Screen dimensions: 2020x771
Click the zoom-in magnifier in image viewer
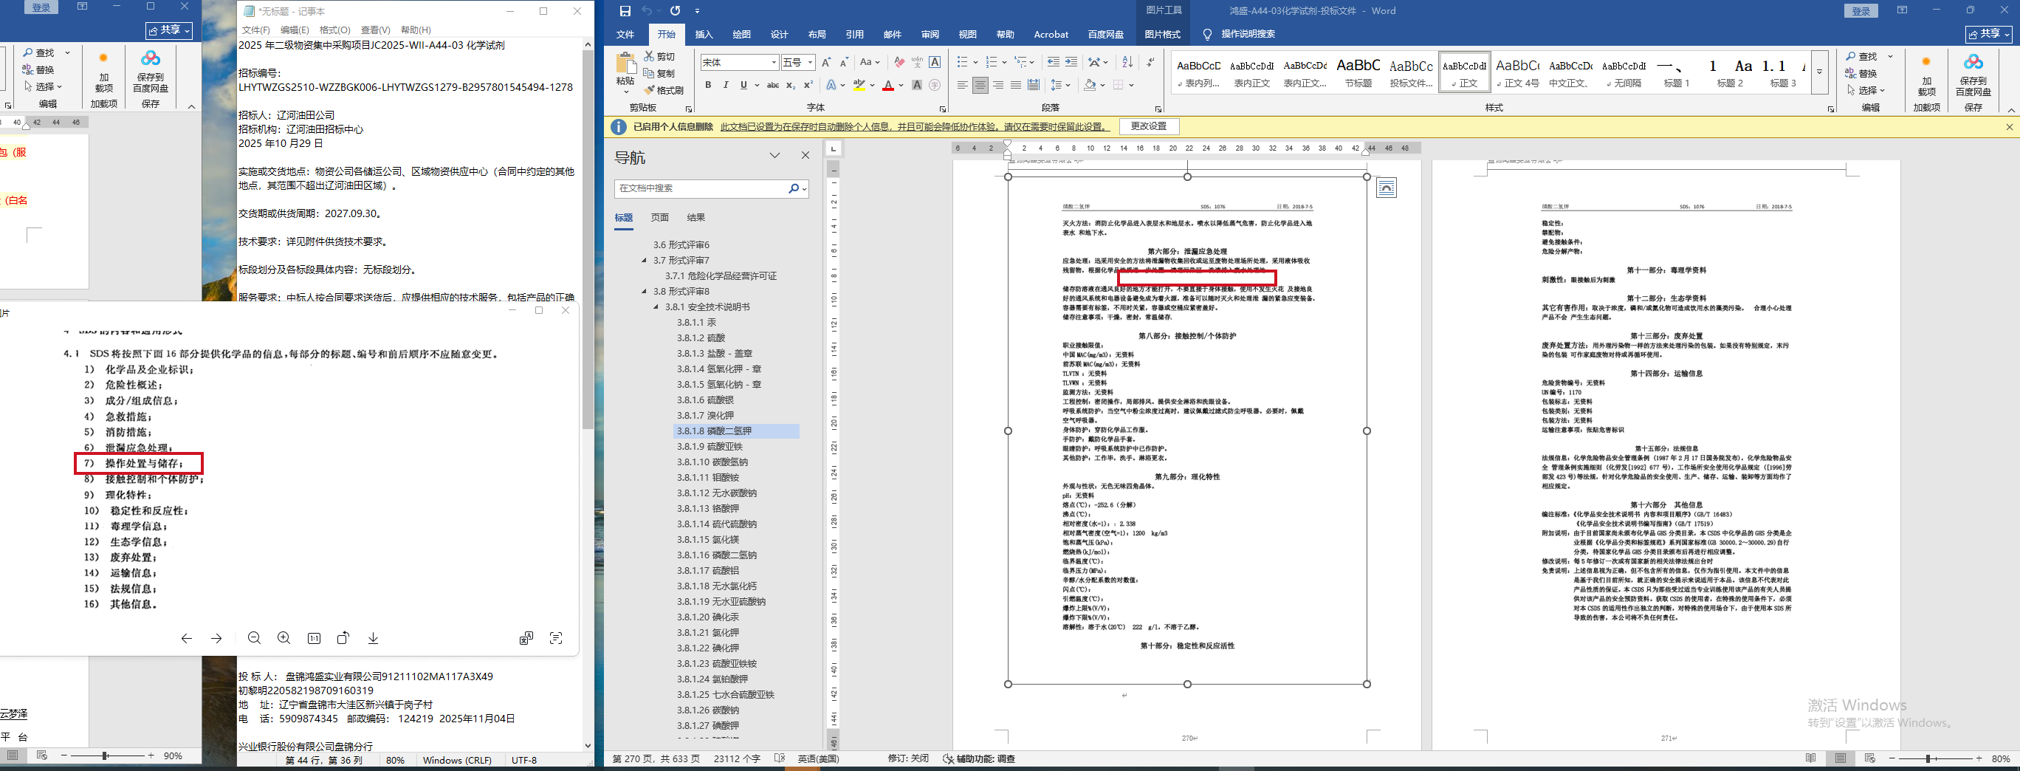click(x=284, y=639)
